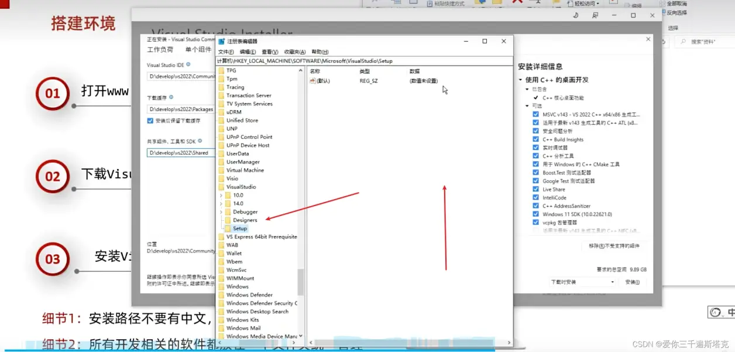Select the Visio registry key
This screenshot has height=352, width=735.
click(x=232, y=179)
